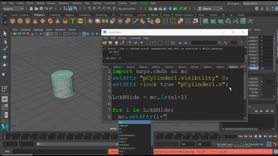Click the playback end frame field 120

[187, 144]
